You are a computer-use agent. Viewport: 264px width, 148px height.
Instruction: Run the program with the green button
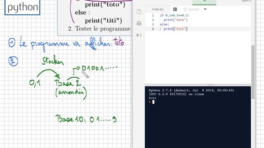tap(204, 2)
